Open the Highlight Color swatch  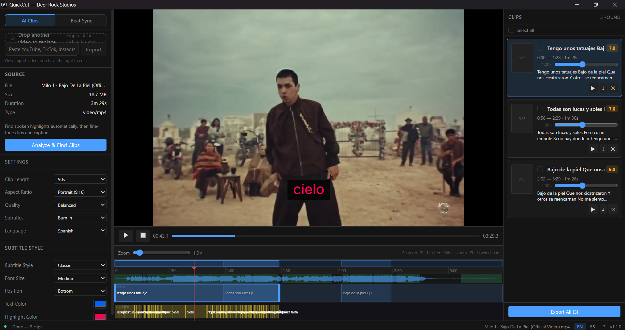(100, 317)
